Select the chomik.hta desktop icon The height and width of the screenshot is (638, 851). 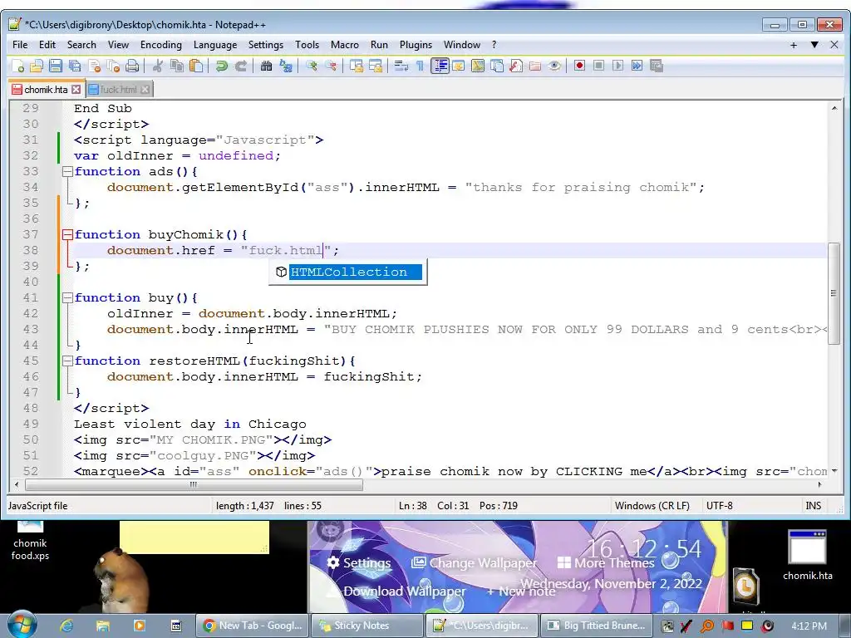click(x=807, y=556)
